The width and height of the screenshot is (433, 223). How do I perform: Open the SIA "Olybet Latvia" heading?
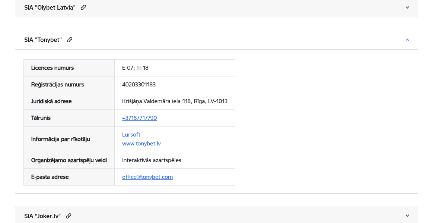[x=50, y=7]
